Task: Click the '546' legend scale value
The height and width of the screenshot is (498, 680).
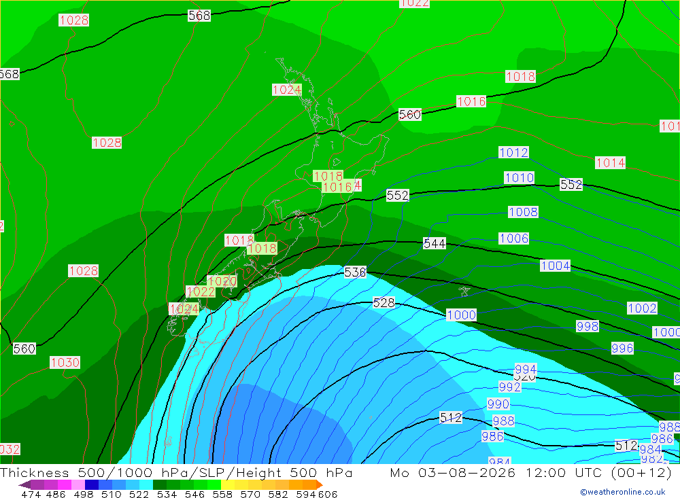Action: tap(194, 494)
